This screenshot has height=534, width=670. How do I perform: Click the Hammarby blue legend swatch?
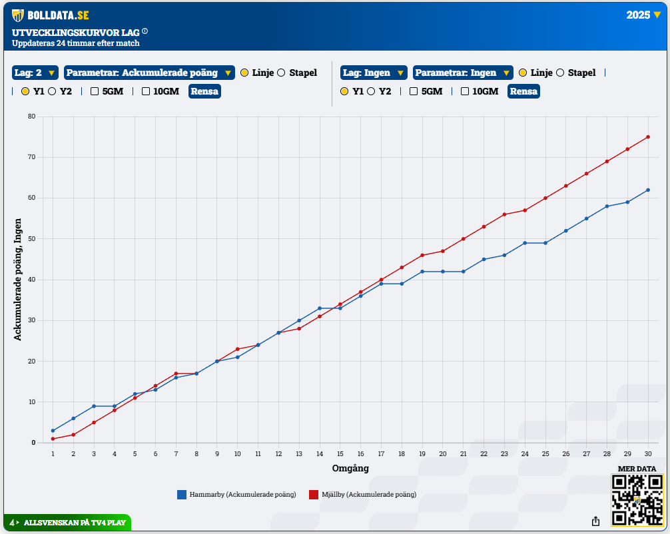click(x=181, y=495)
